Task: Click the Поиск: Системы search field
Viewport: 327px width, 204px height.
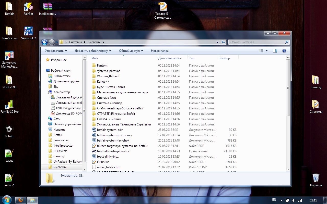Action: tap(259, 42)
